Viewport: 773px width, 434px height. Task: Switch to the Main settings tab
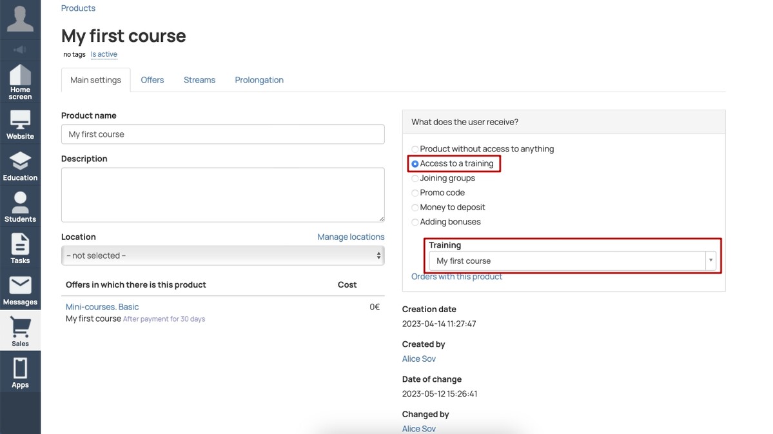[95, 80]
